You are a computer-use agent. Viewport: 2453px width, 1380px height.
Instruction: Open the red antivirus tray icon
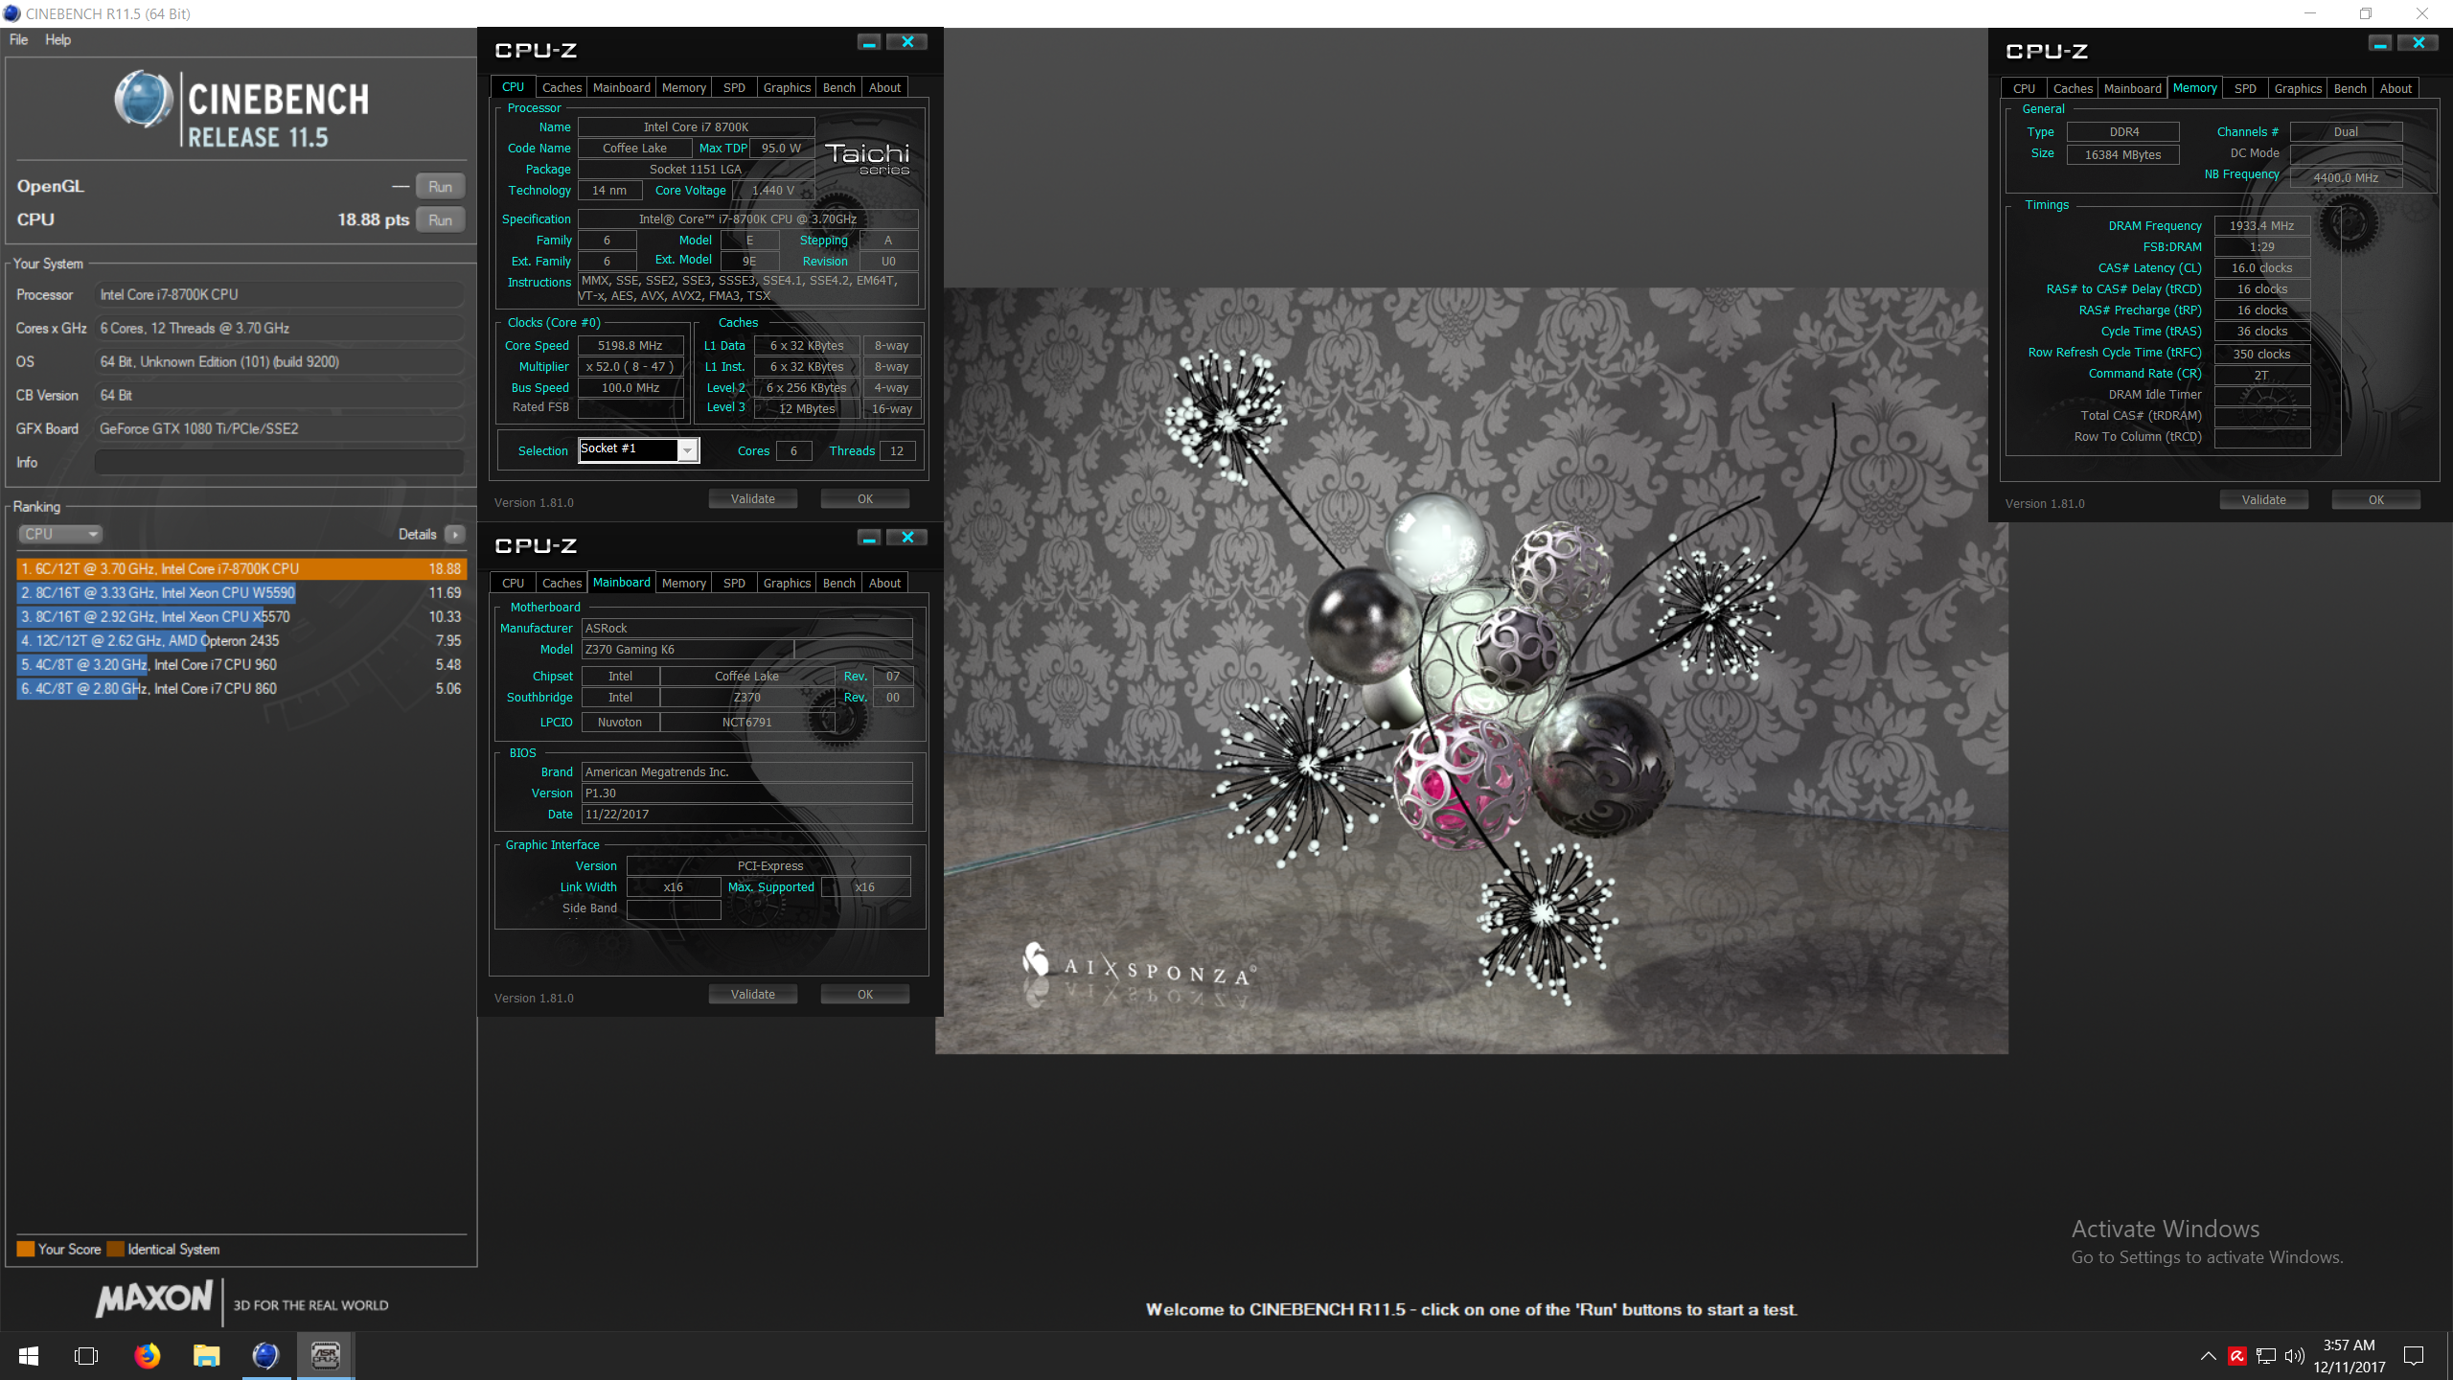[2237, 1356]
